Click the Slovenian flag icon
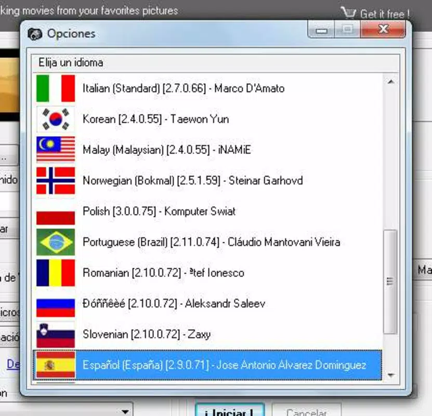Screen dimensions: 432x416 point(56,334)
